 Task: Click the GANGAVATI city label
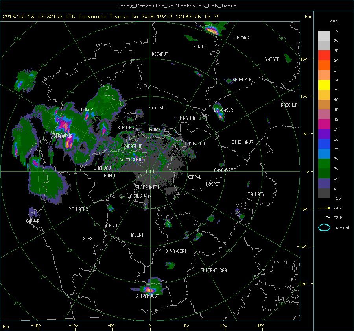pyautogui.click(x=225, y=170)
